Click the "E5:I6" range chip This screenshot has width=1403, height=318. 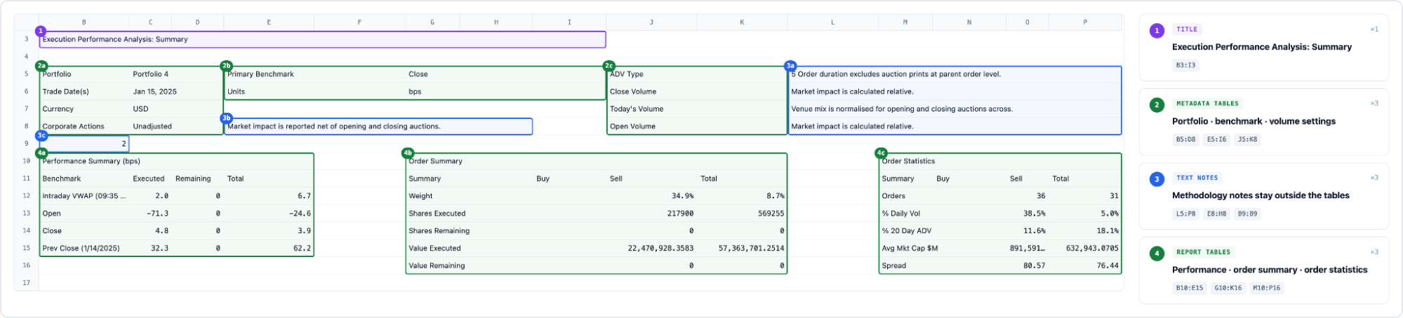point(1216,139)
